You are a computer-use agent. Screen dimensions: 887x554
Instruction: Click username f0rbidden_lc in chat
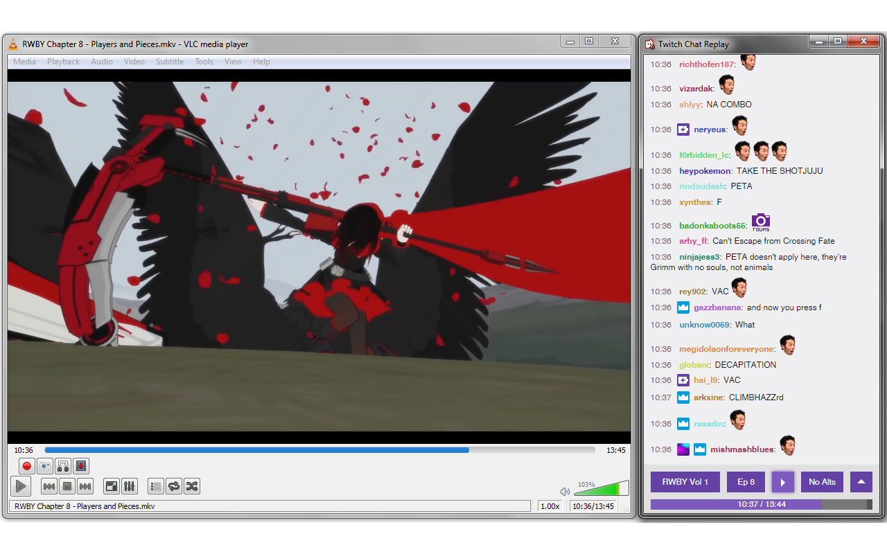coord(704,155)
